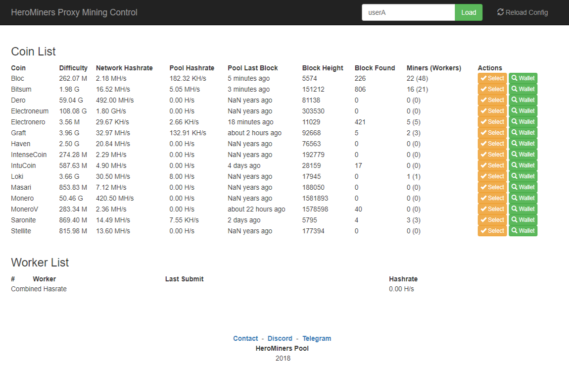Open Wallet for Haven
This screenshot has height=373, width=569.
pyautogui.click(x=523, y=144)
